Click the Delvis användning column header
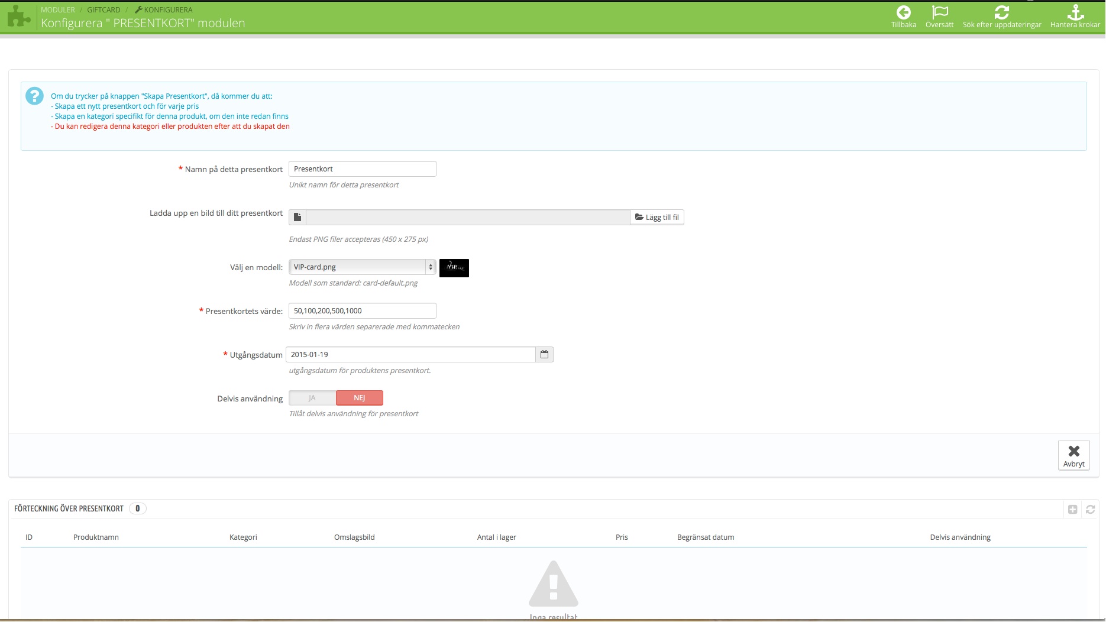 960,537
